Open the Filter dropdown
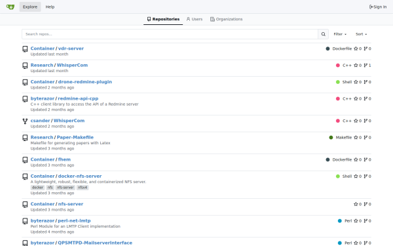Screen dimensions: 393x246 coord(340,34)
